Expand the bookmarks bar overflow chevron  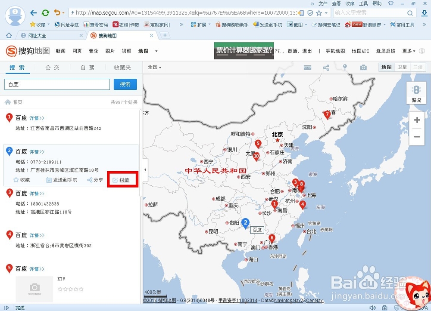181,25
